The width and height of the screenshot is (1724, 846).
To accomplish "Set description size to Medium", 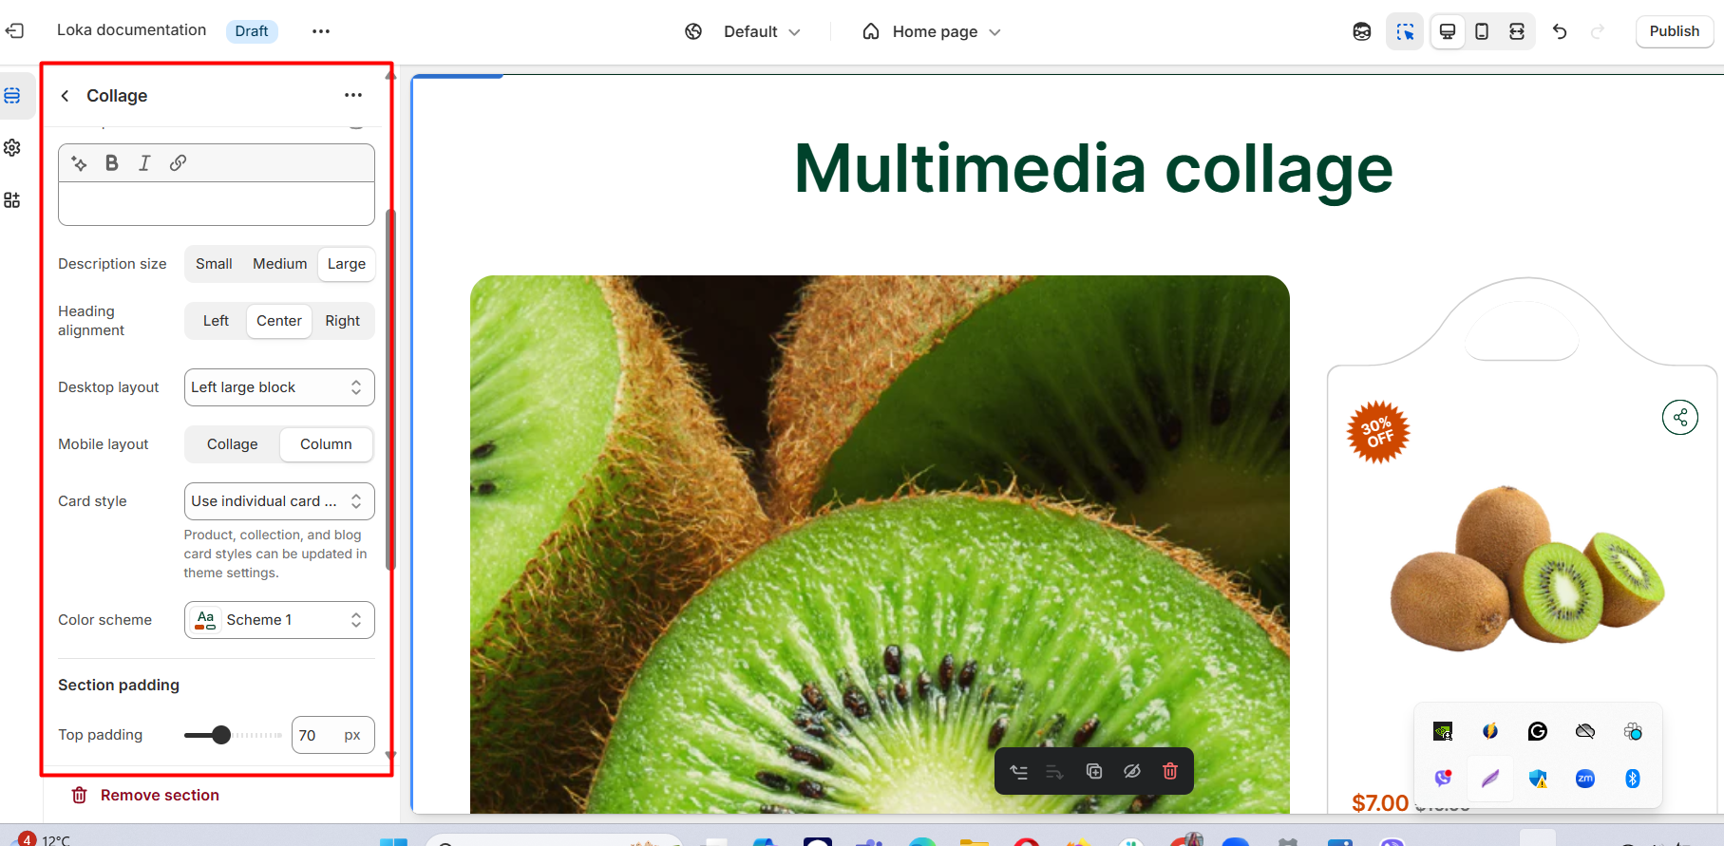I will coord(279,264).
